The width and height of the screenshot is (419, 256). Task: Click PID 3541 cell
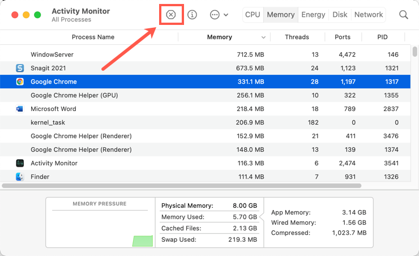click(391, 163)
